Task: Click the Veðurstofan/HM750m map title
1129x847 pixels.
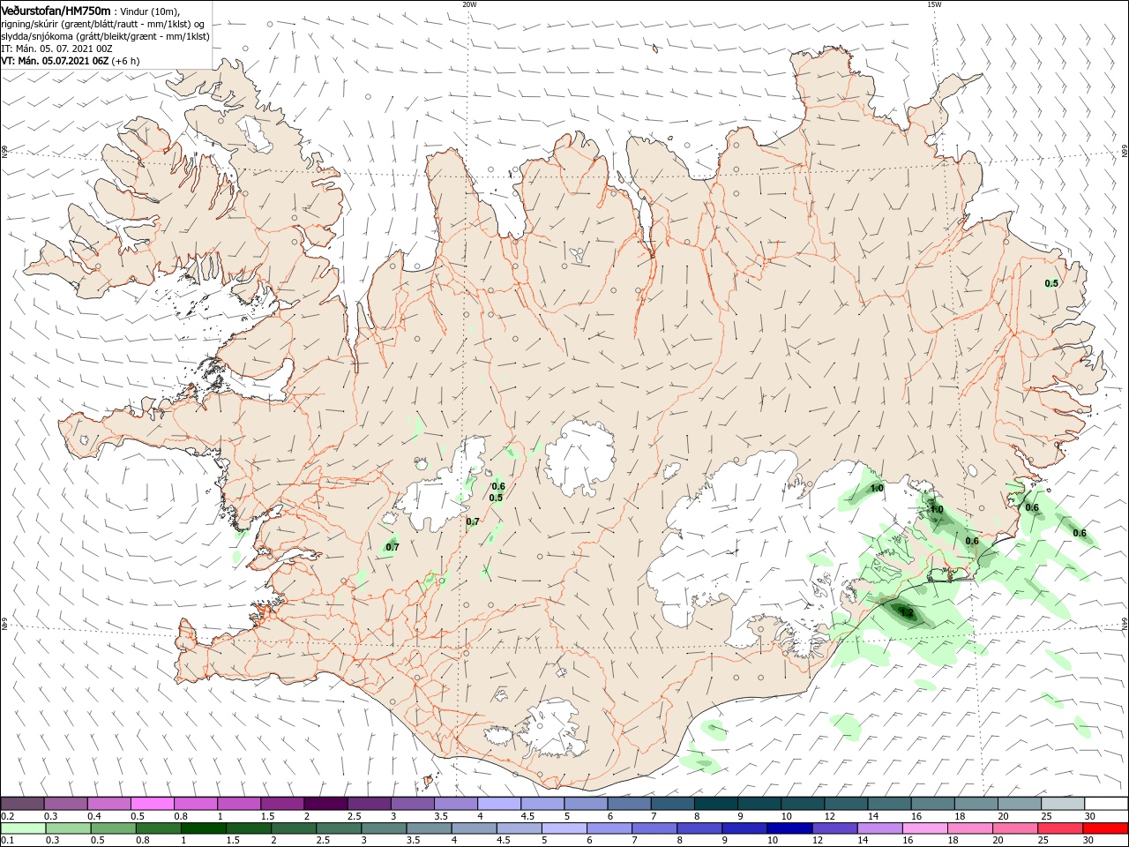Action: [x=56, y=10]
